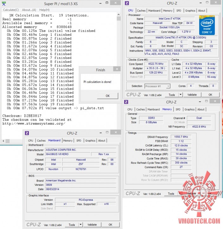The image size is (223, 229).
Task: Click Super PI vertical scrollbar up arrow
Action: coord(118,14)
